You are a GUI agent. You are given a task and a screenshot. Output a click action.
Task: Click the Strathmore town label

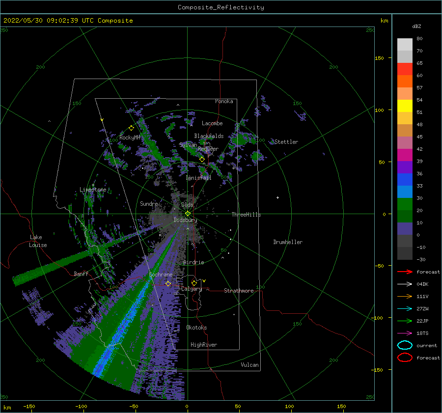(239, 291)
